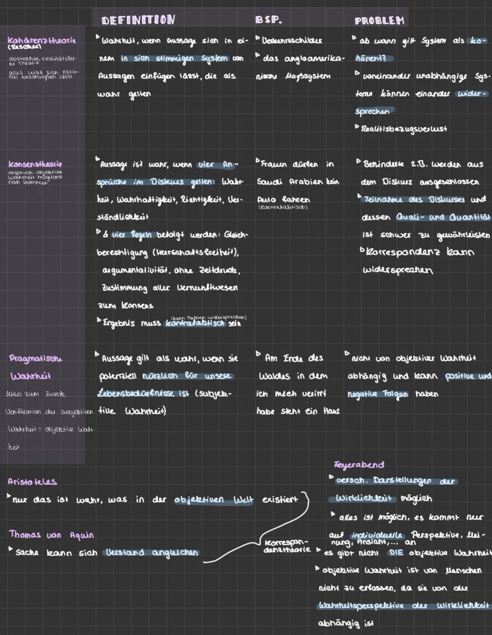
Task: Click the Korrespondenztheorie label beside the bracket
Action: (x=286, y=546)
